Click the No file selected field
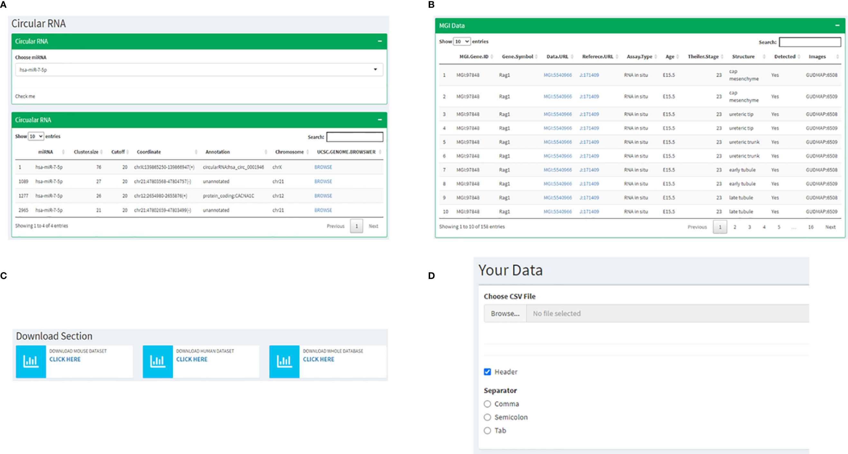The image size is (848, 454). coord(667,314)
